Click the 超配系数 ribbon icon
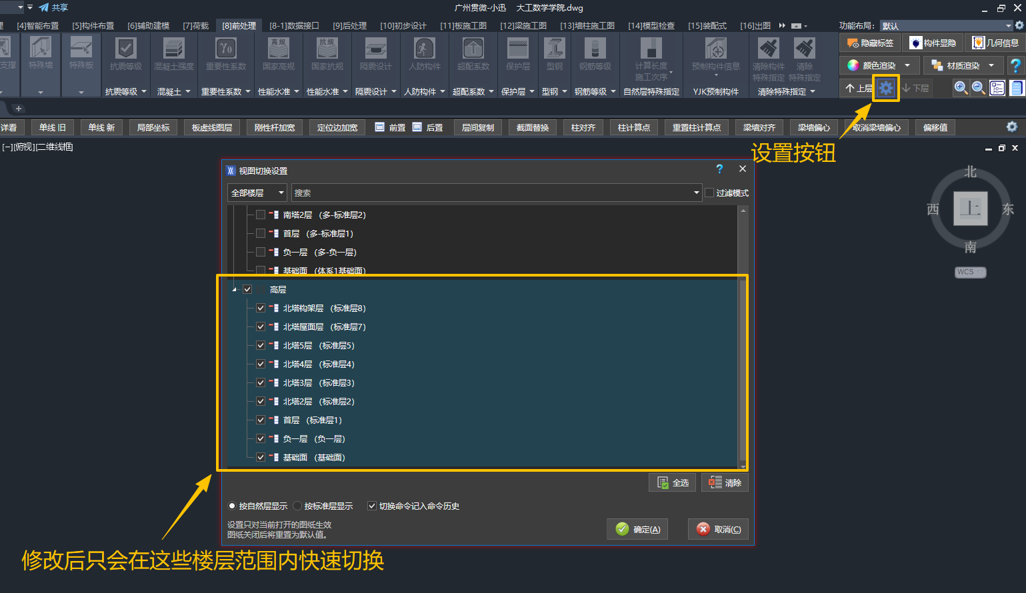This screenshot has height=593, width=1026. pyautogui.click(x=473, y=49)
